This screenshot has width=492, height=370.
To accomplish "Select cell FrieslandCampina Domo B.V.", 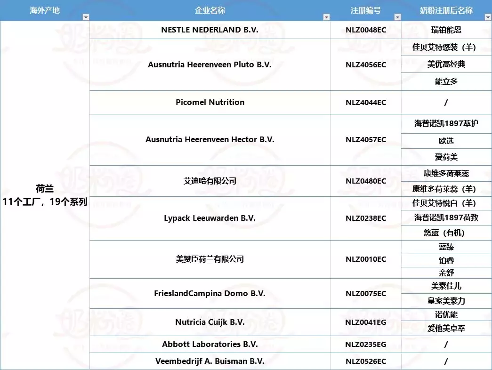I will click(210, 293).
